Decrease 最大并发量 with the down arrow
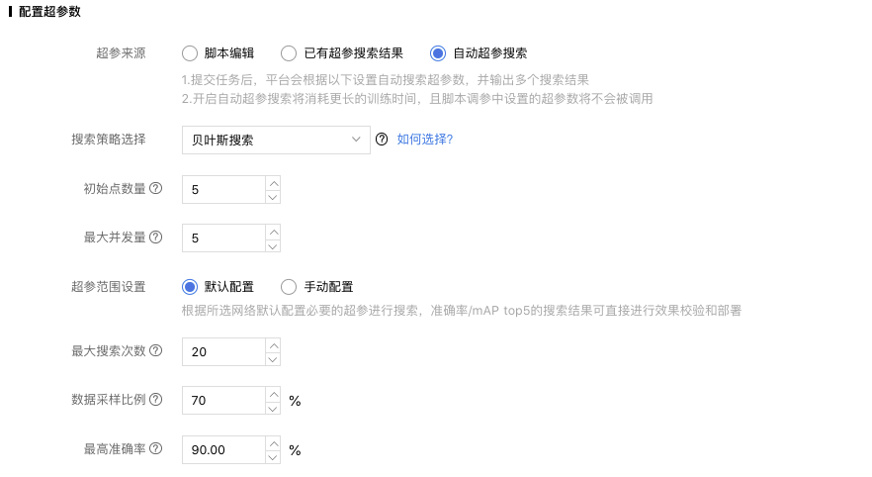This screenshot has height=477, width=872. coord(273,245)
